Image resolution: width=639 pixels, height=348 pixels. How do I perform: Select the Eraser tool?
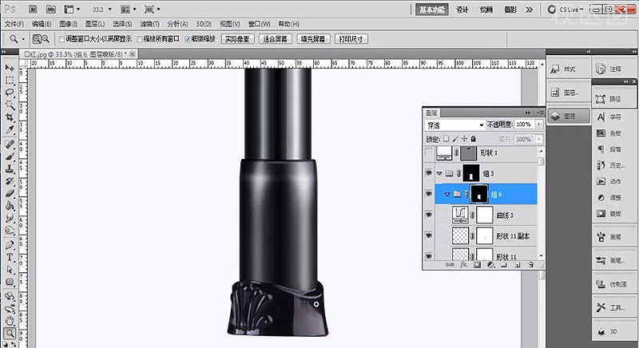coord(10,193)
